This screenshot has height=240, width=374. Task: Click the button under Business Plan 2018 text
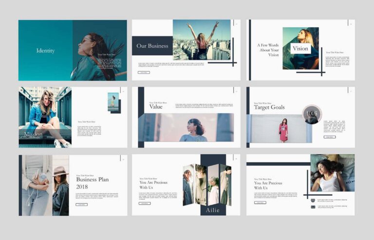point(82,205)
